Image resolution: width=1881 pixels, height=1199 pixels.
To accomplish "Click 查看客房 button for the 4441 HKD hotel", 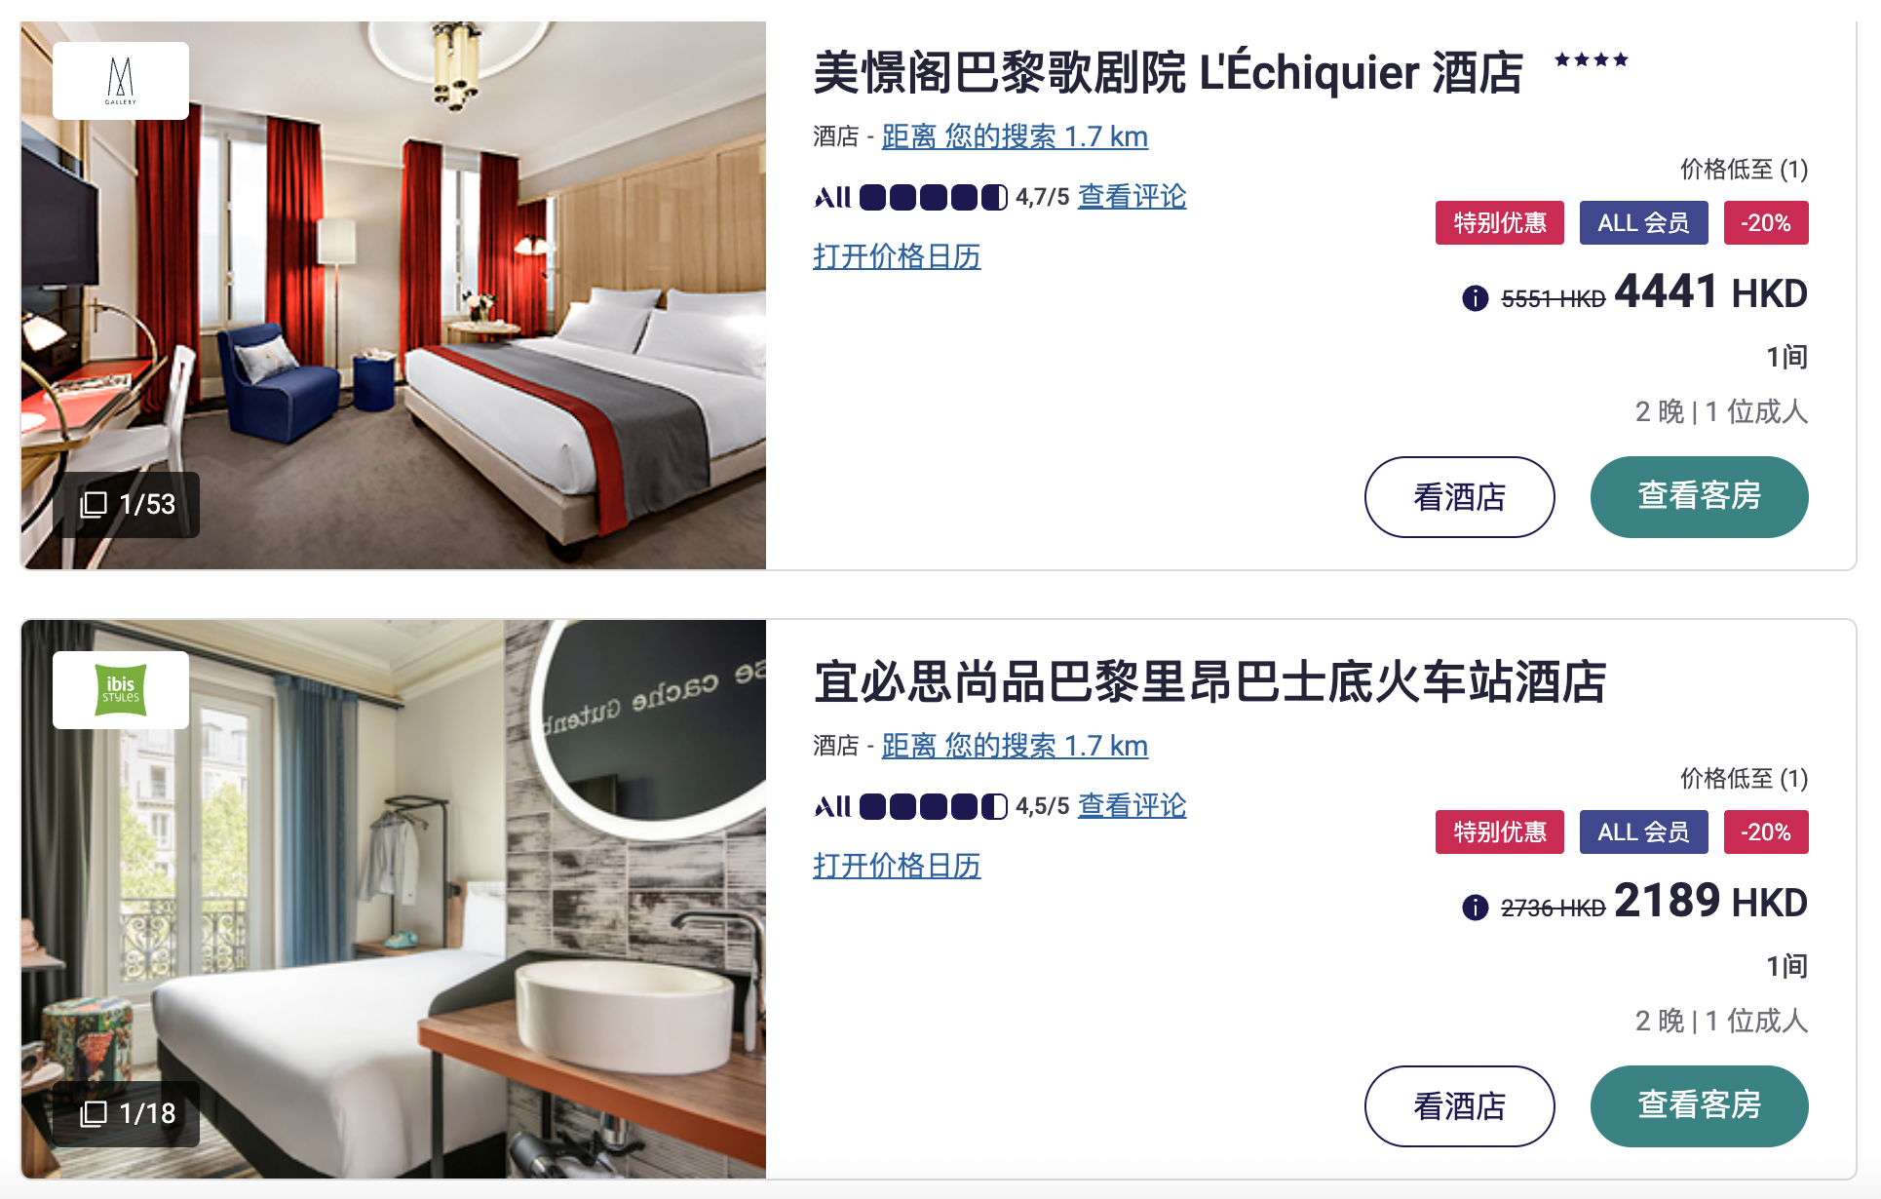I will [1700, 497].
